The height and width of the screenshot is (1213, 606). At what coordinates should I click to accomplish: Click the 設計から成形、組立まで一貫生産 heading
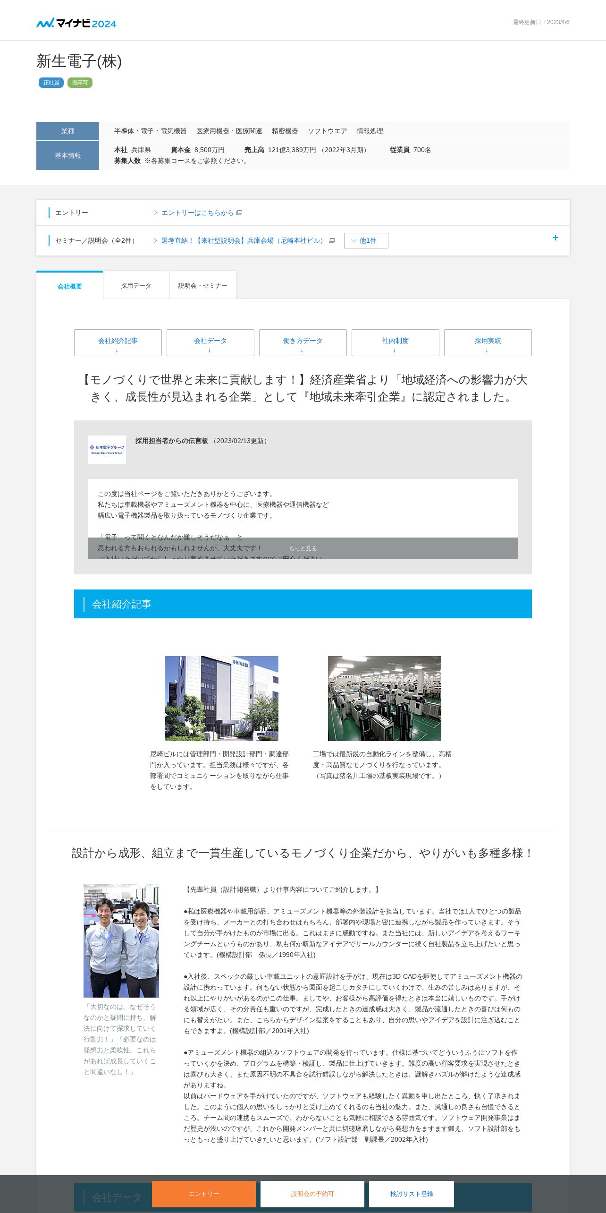(x=303, y=853)
